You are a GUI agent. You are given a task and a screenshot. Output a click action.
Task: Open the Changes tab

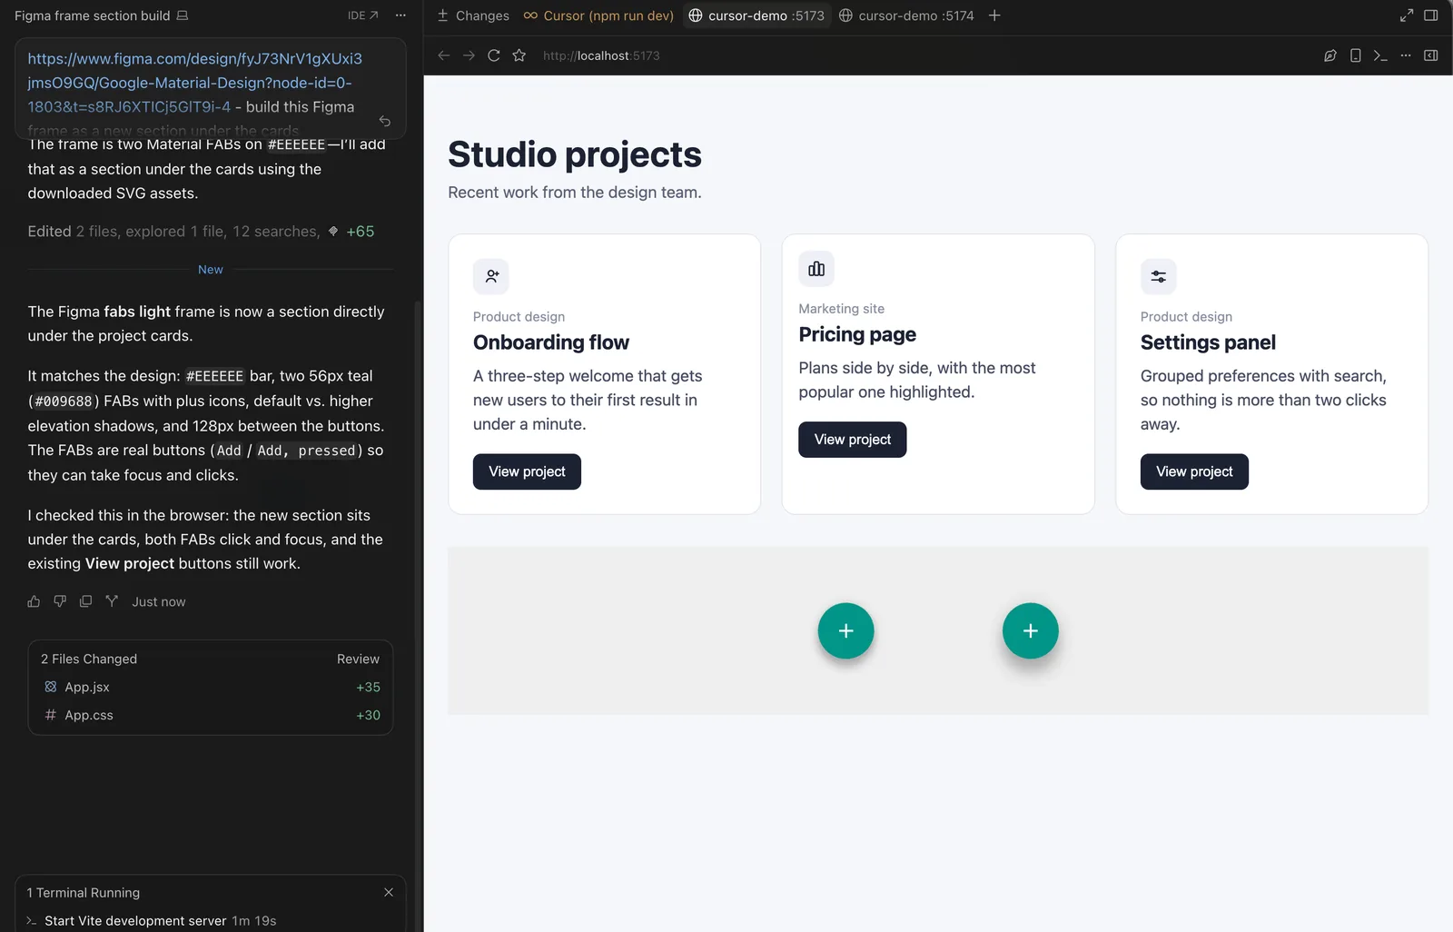tap(473, 15)
